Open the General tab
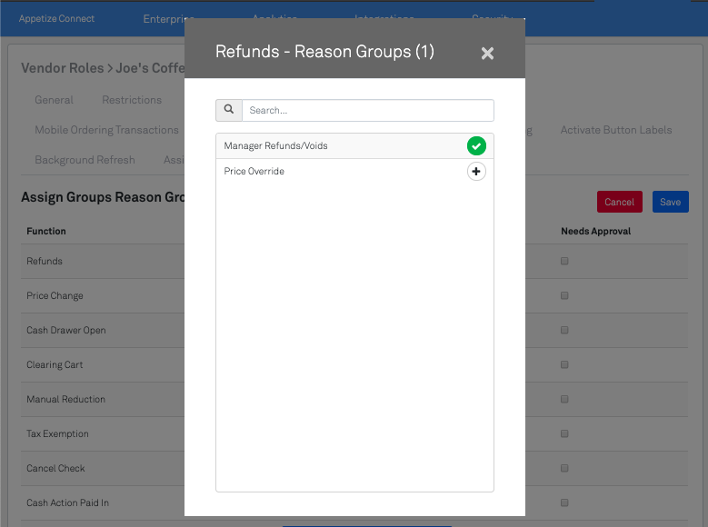This screenshot has height=527, width=708. coord(54,100)
